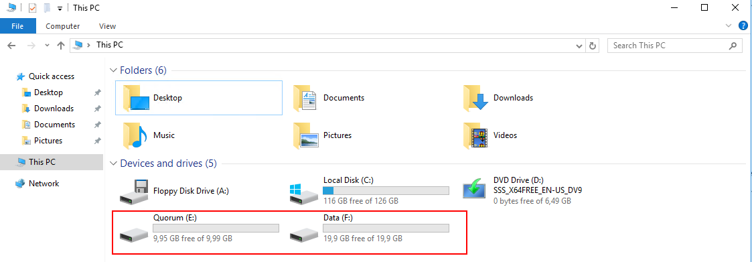Image resolution: width=752 pixels, height=262 pixels.
Task: Click the Documents icon under Quick access
Action: pyautogui.click(x=26, y=125)
